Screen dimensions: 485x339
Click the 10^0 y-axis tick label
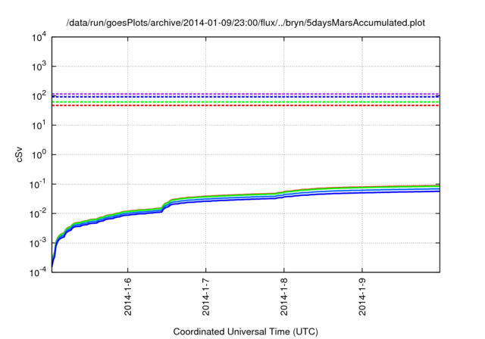(x=39, y=154)
